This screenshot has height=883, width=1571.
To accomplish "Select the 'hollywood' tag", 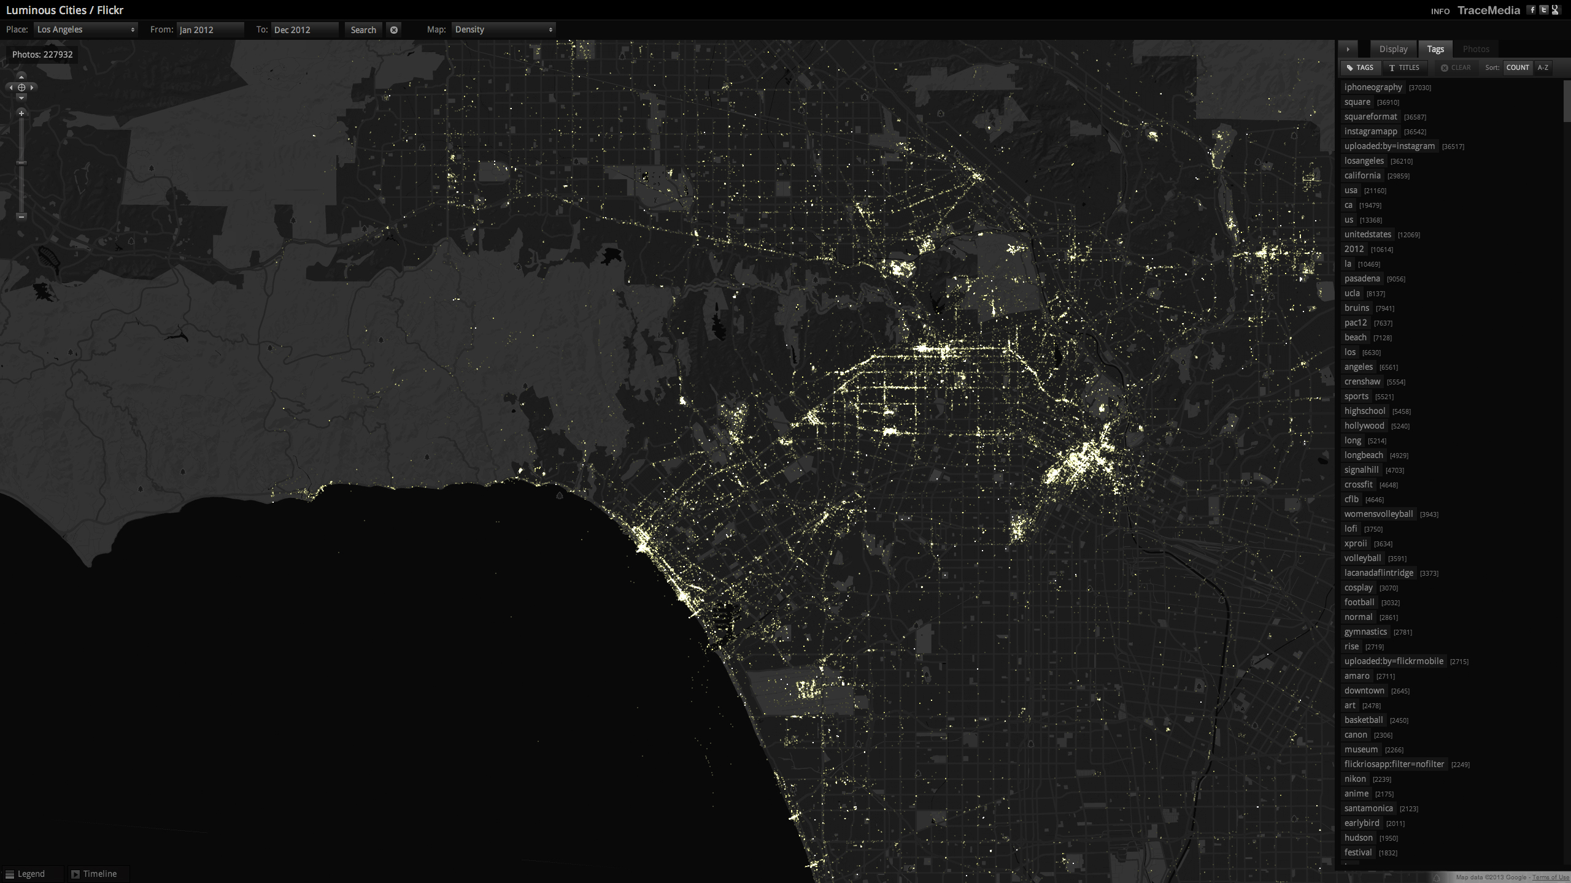I will pyautogui.click(x=1364, y=426).
